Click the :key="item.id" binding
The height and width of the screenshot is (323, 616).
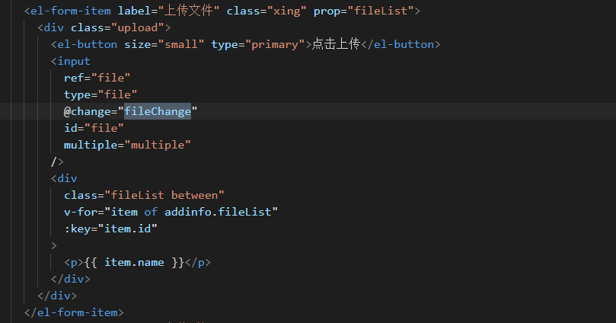(110, 229)
